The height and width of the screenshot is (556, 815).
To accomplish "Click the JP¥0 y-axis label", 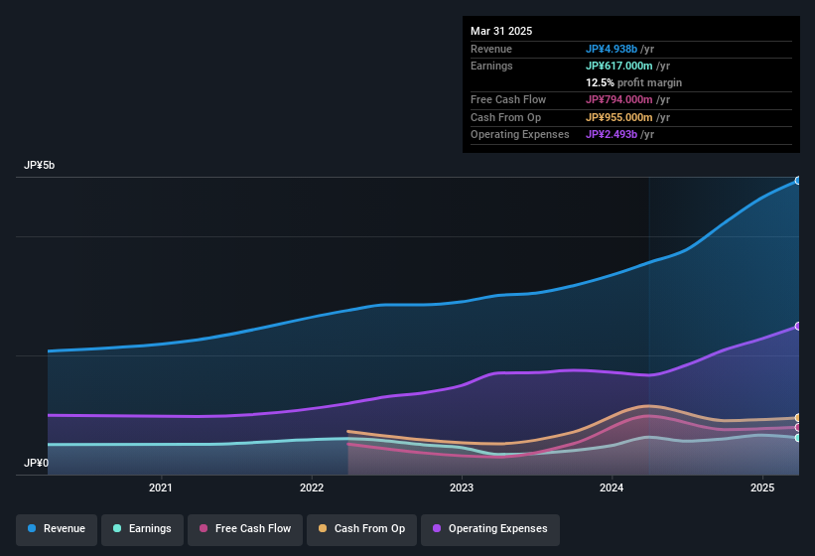I will point(36,463).
